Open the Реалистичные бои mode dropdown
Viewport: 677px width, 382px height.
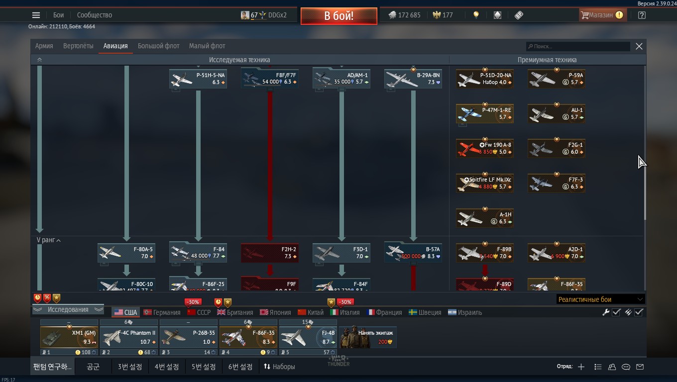[x=601, y=299]
